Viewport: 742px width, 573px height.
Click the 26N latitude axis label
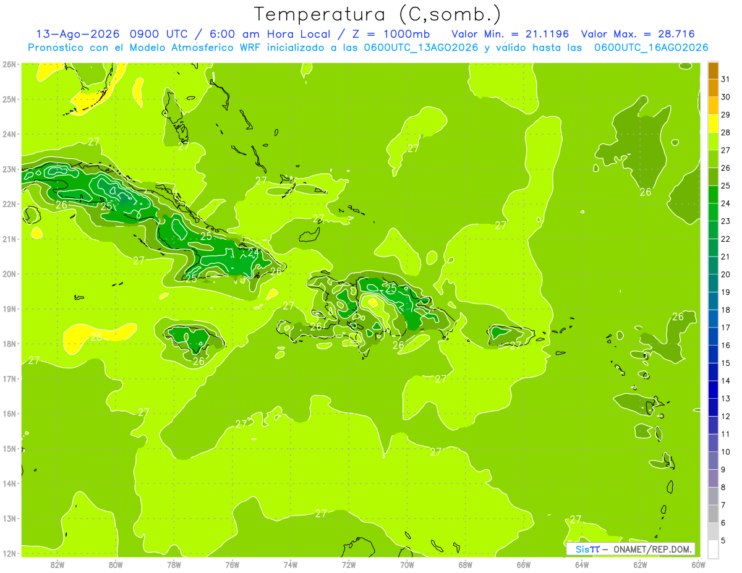pyautogui.click(x=9, y=64)
